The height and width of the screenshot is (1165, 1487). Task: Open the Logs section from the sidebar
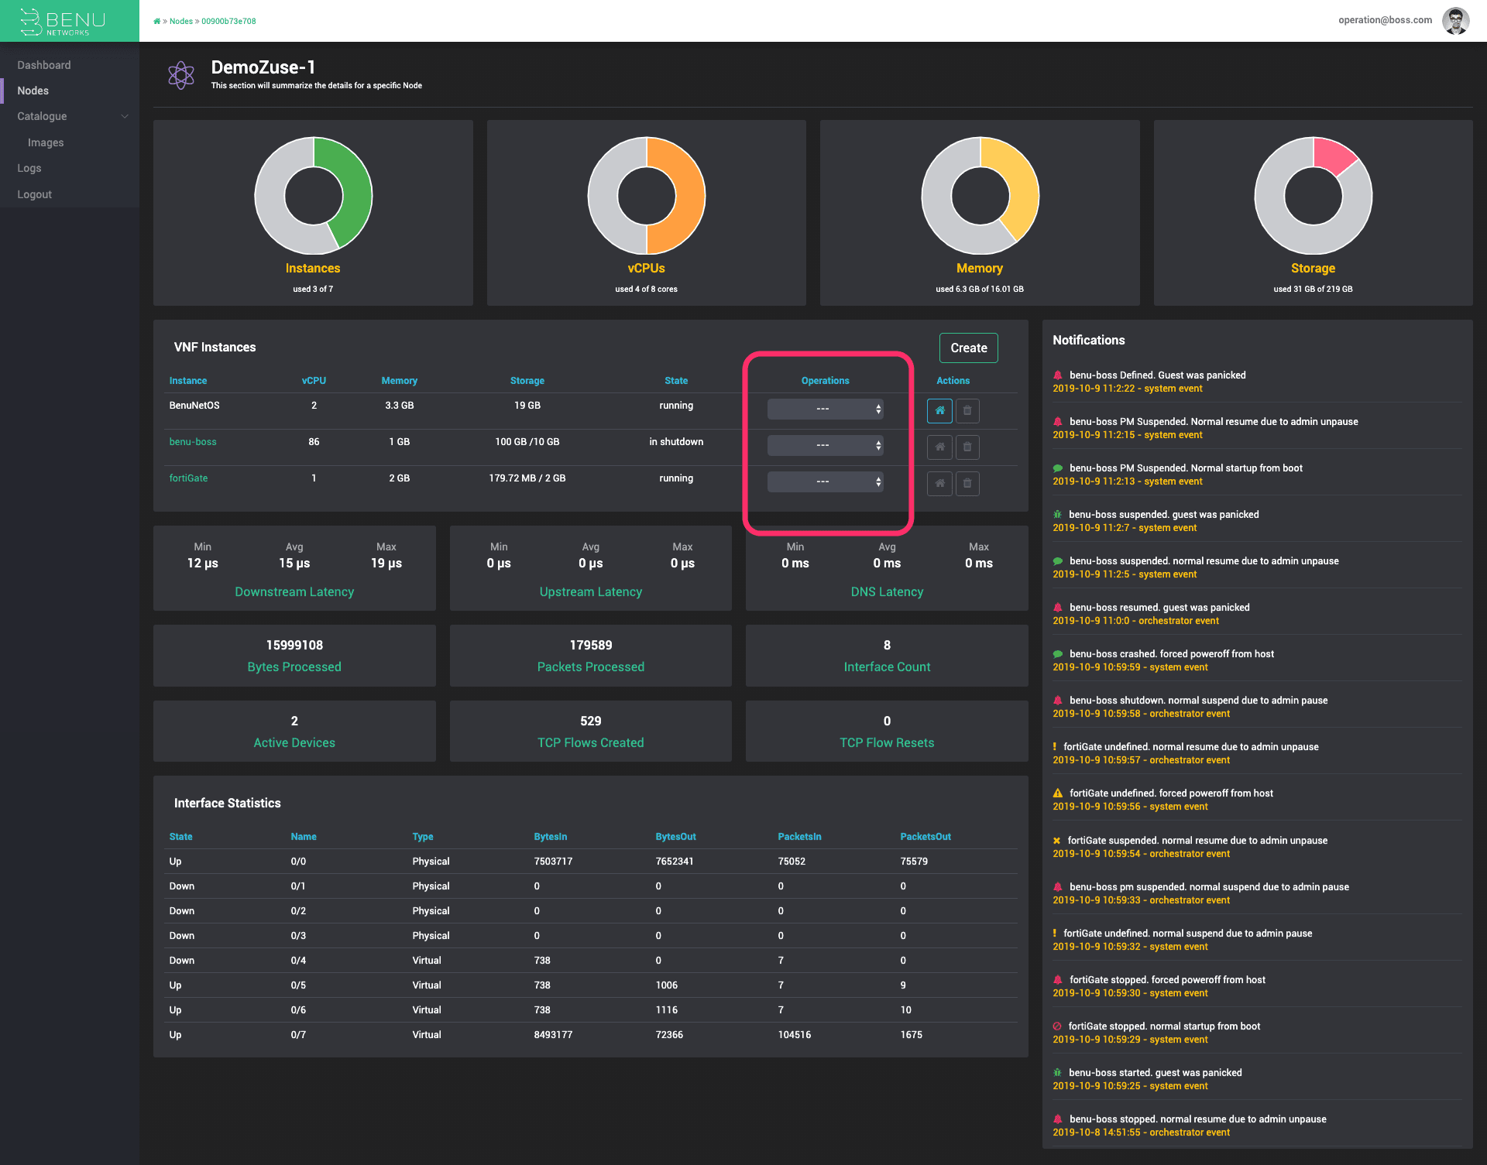pos(29,168)
